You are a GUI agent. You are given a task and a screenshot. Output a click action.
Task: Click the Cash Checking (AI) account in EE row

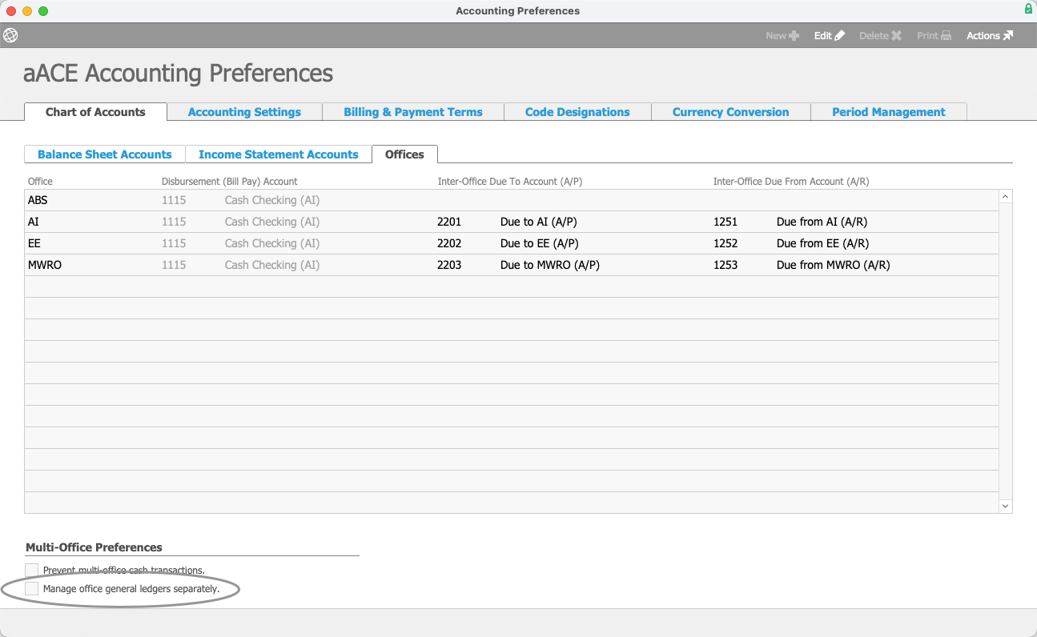272,243
